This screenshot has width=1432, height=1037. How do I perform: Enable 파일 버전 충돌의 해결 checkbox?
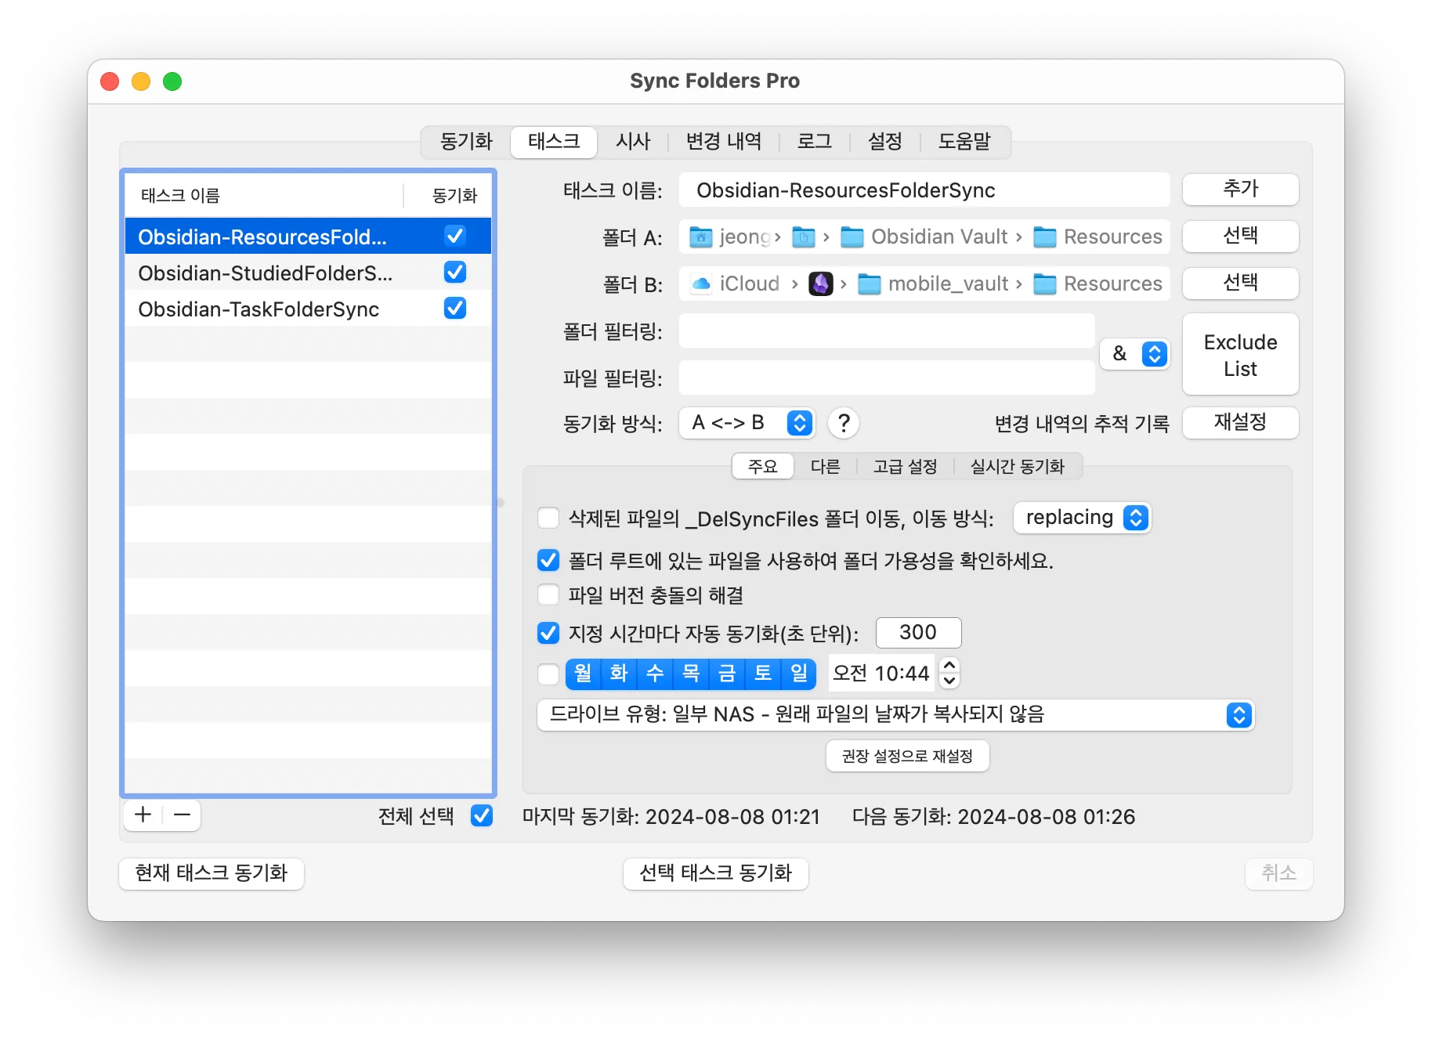pyautogui.click(x=548, y=594)
